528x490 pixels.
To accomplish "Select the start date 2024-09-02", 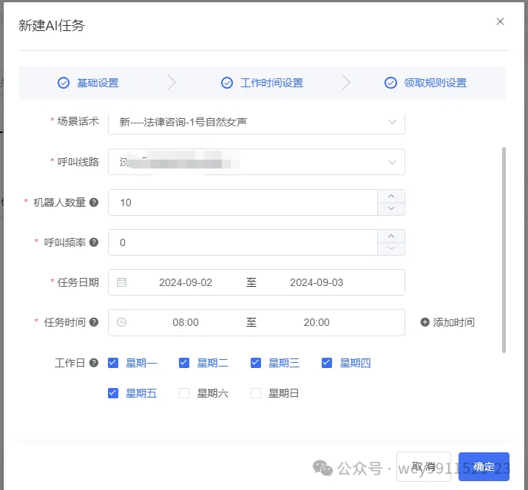I will (x=186, y=282).
